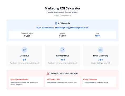
Task: Click the Marketing Spend label
Action: coord(27,33)
